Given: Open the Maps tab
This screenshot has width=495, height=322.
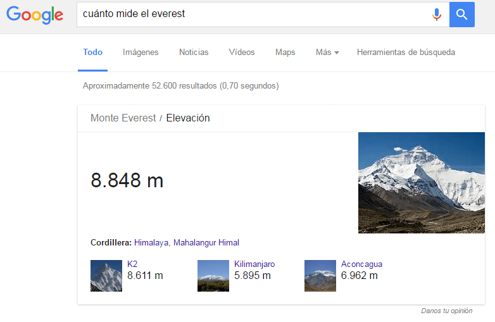Looking at the screenshot, I should pyautogui.click(x=285, y=53).
